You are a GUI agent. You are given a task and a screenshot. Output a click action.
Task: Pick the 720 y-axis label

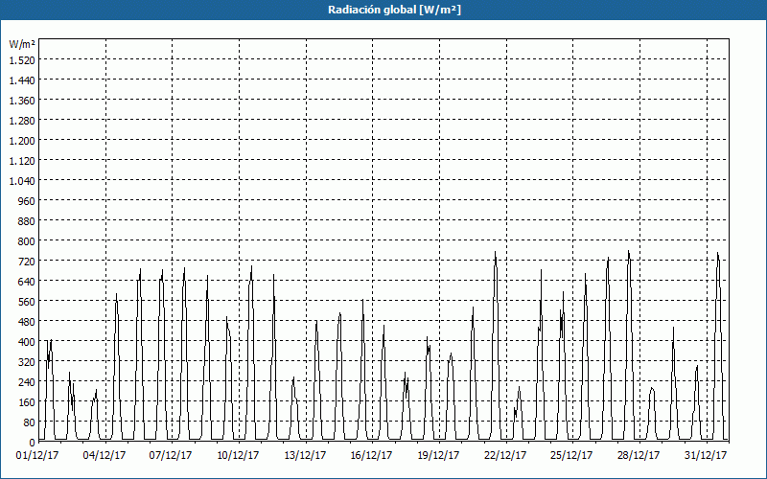27,261
